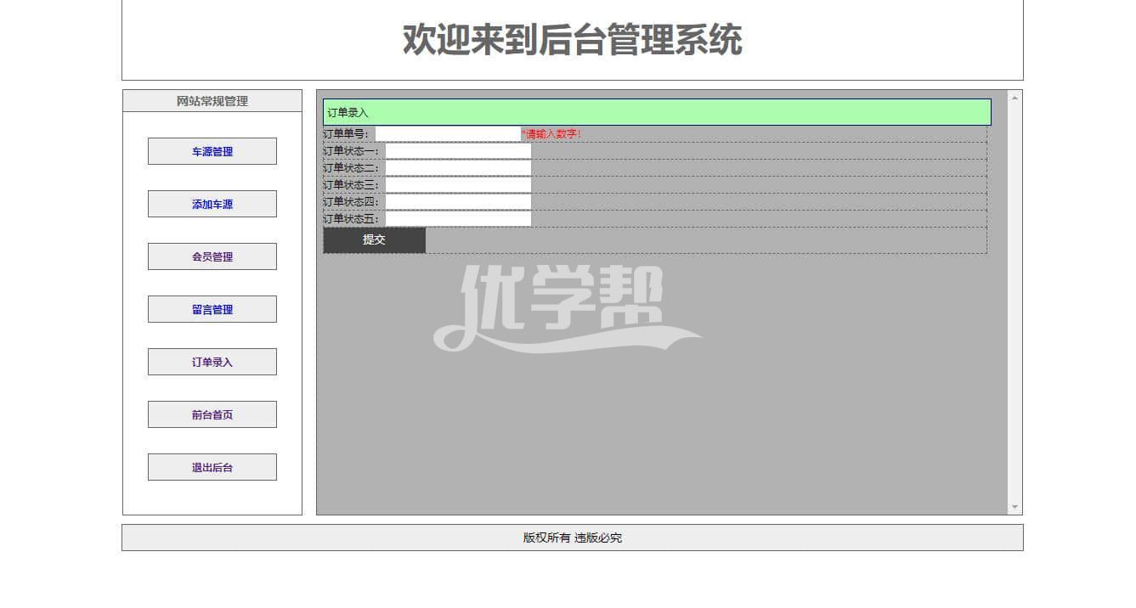Select the 订单状态二 input box
The image size is (1136, 608).
(x=458, y=168)
